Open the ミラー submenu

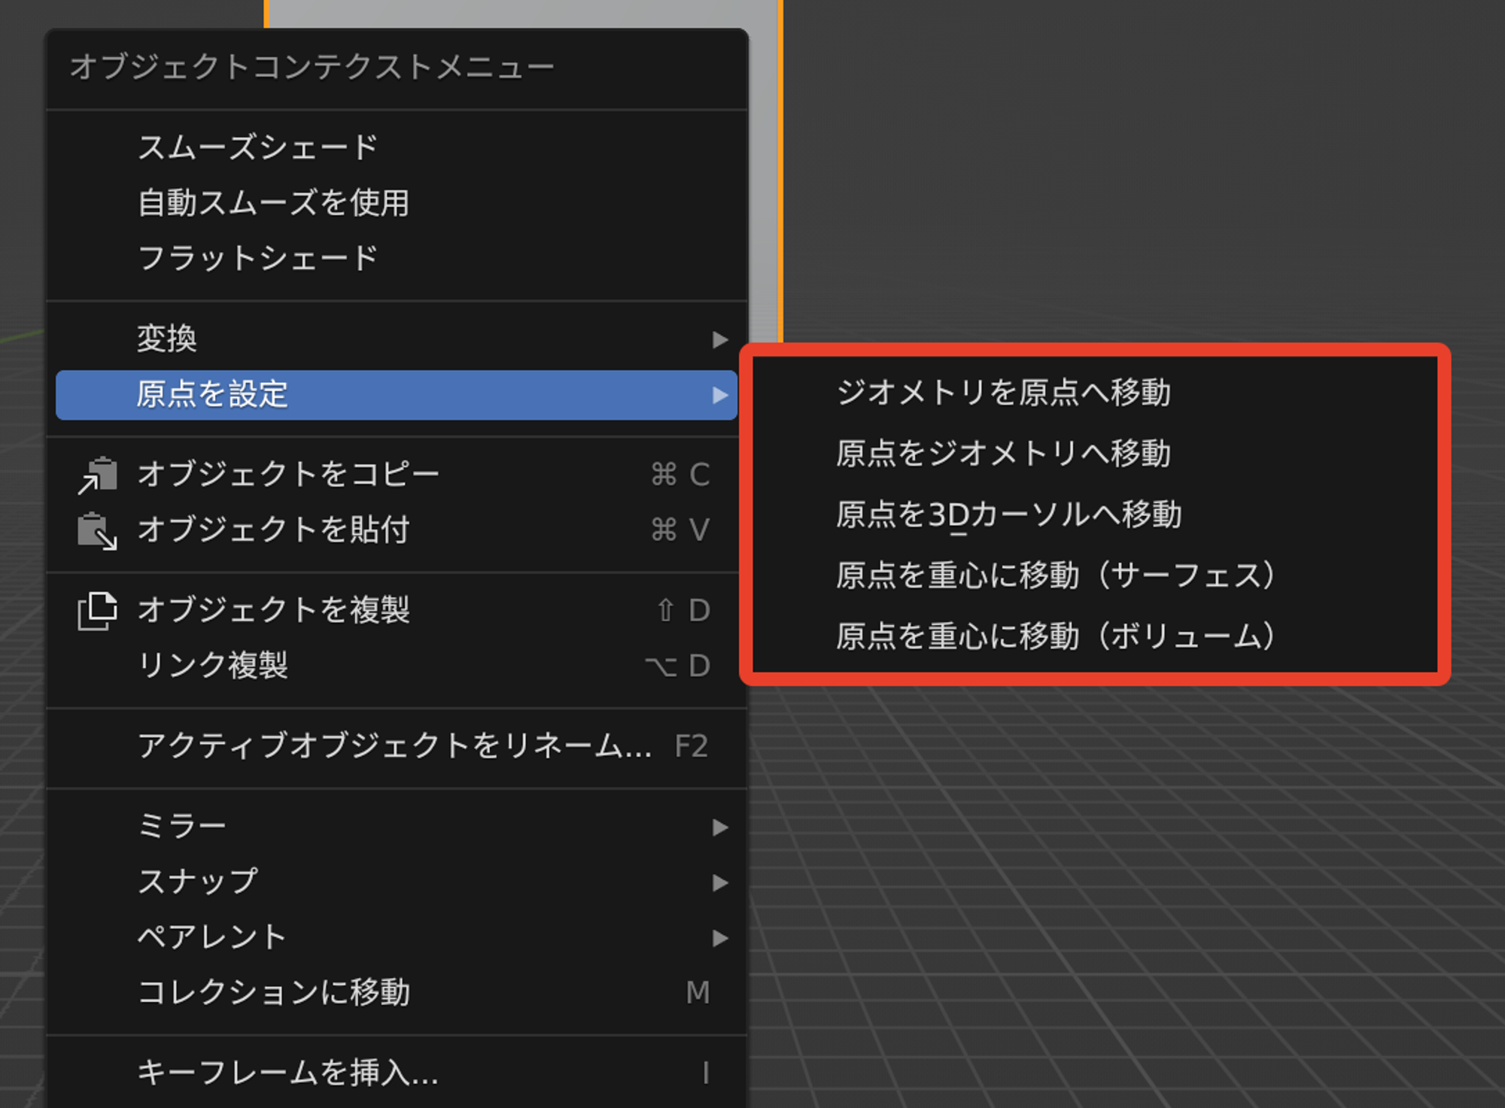click(x=397, y=827)
